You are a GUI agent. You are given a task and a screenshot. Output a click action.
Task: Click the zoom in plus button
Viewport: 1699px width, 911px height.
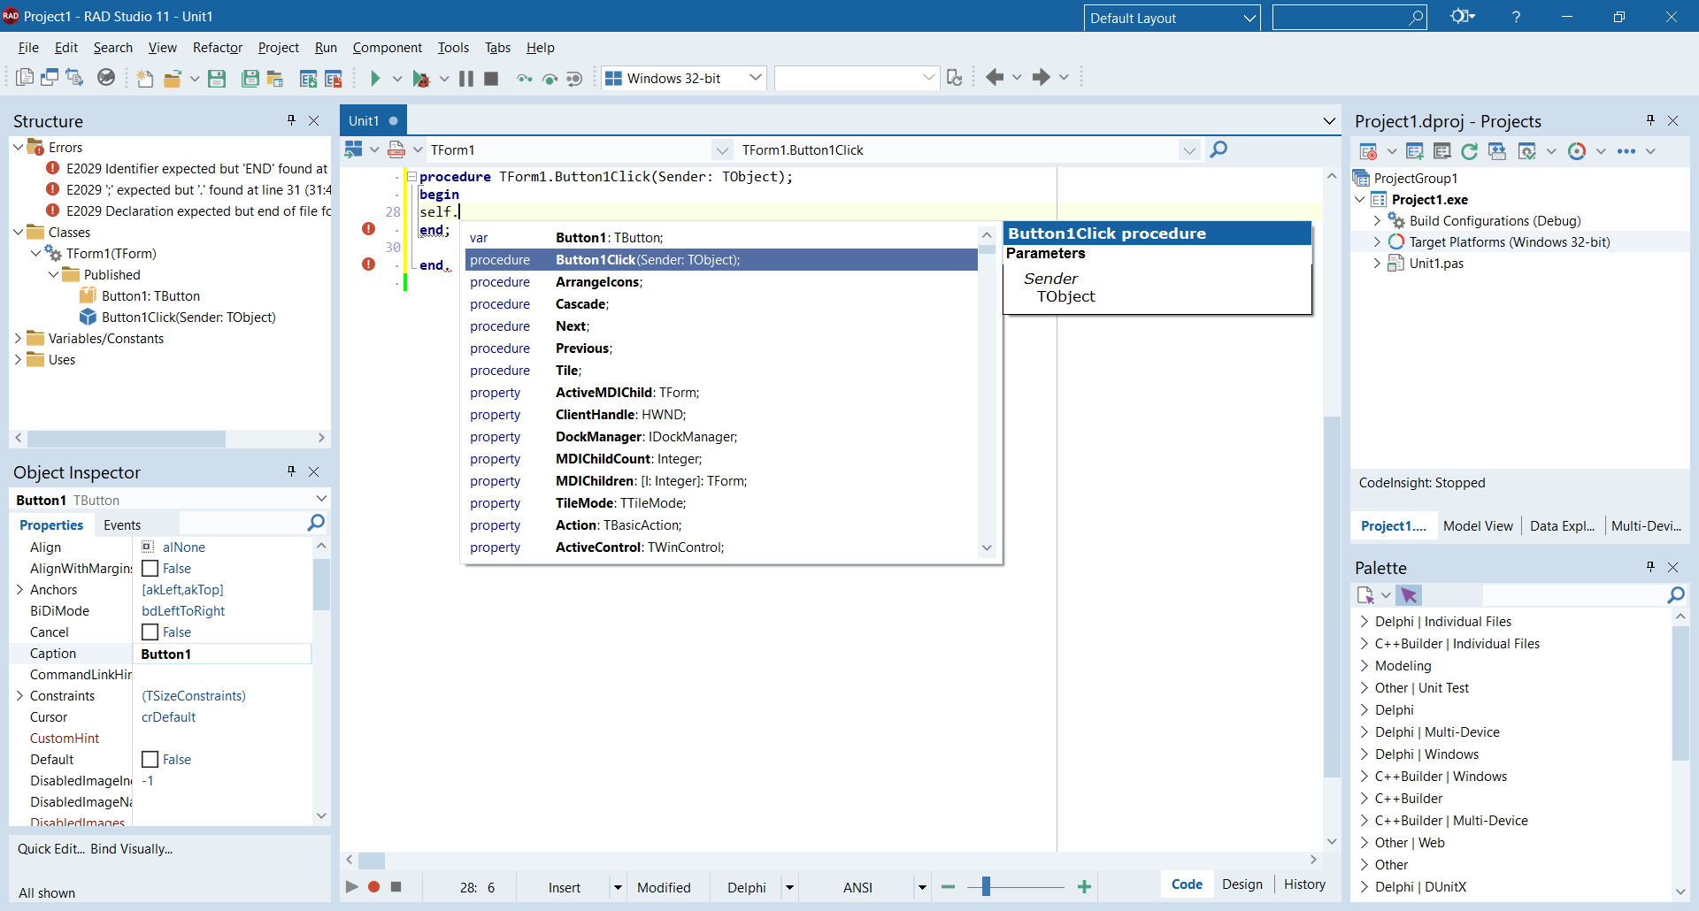pos(1084,886)
